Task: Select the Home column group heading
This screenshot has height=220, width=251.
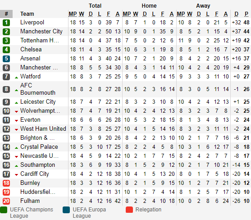Action: pyautogui.click(x=149, y=6)
